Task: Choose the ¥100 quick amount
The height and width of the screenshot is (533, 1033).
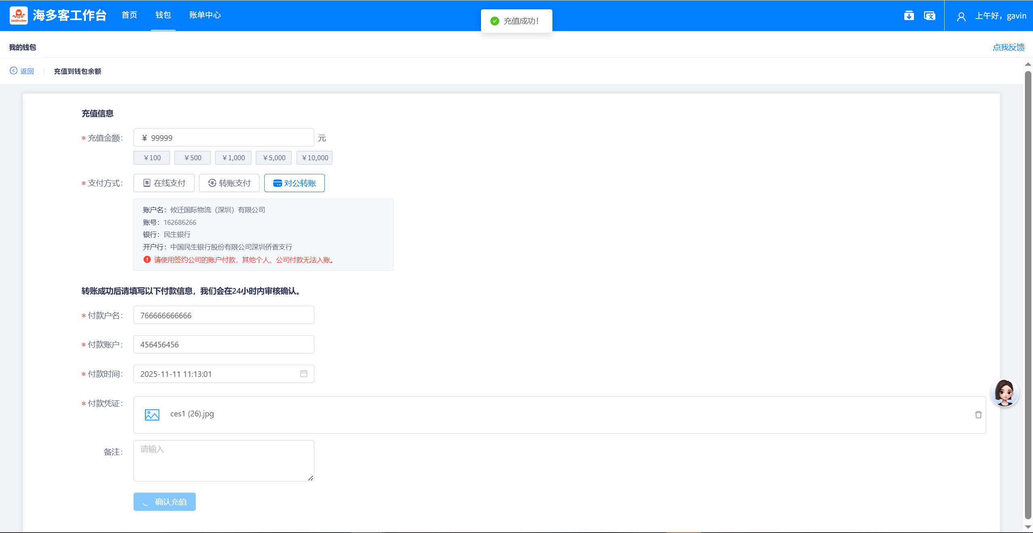Action: coord(152,158)
